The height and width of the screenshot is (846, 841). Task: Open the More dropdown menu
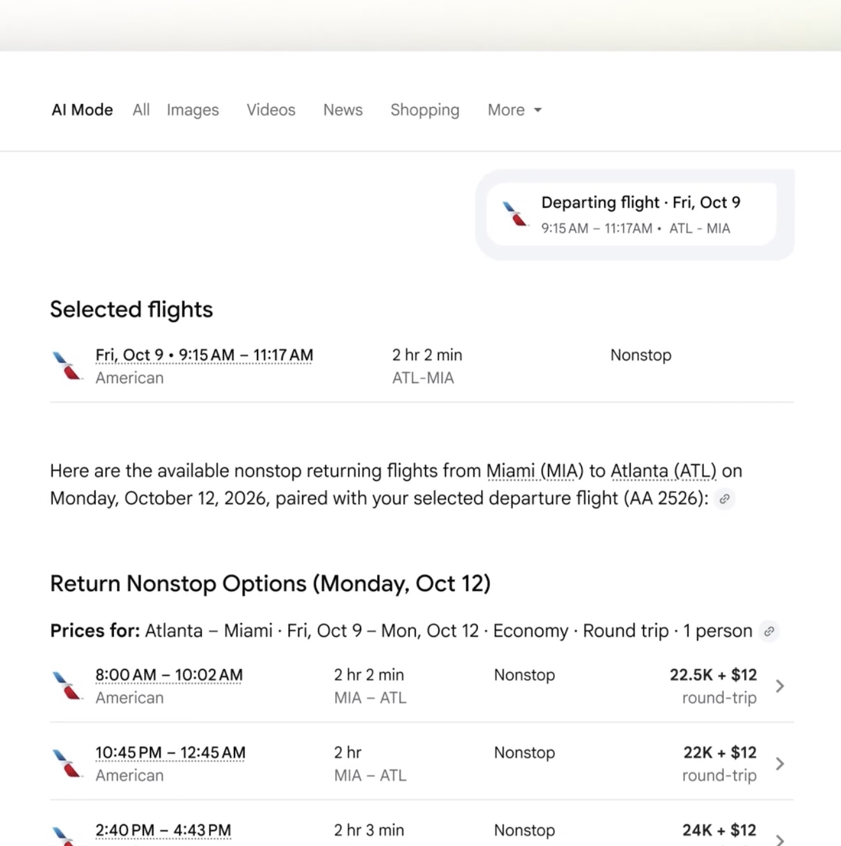pos(514,110)
